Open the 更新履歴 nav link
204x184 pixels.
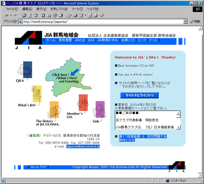point(65,40)
